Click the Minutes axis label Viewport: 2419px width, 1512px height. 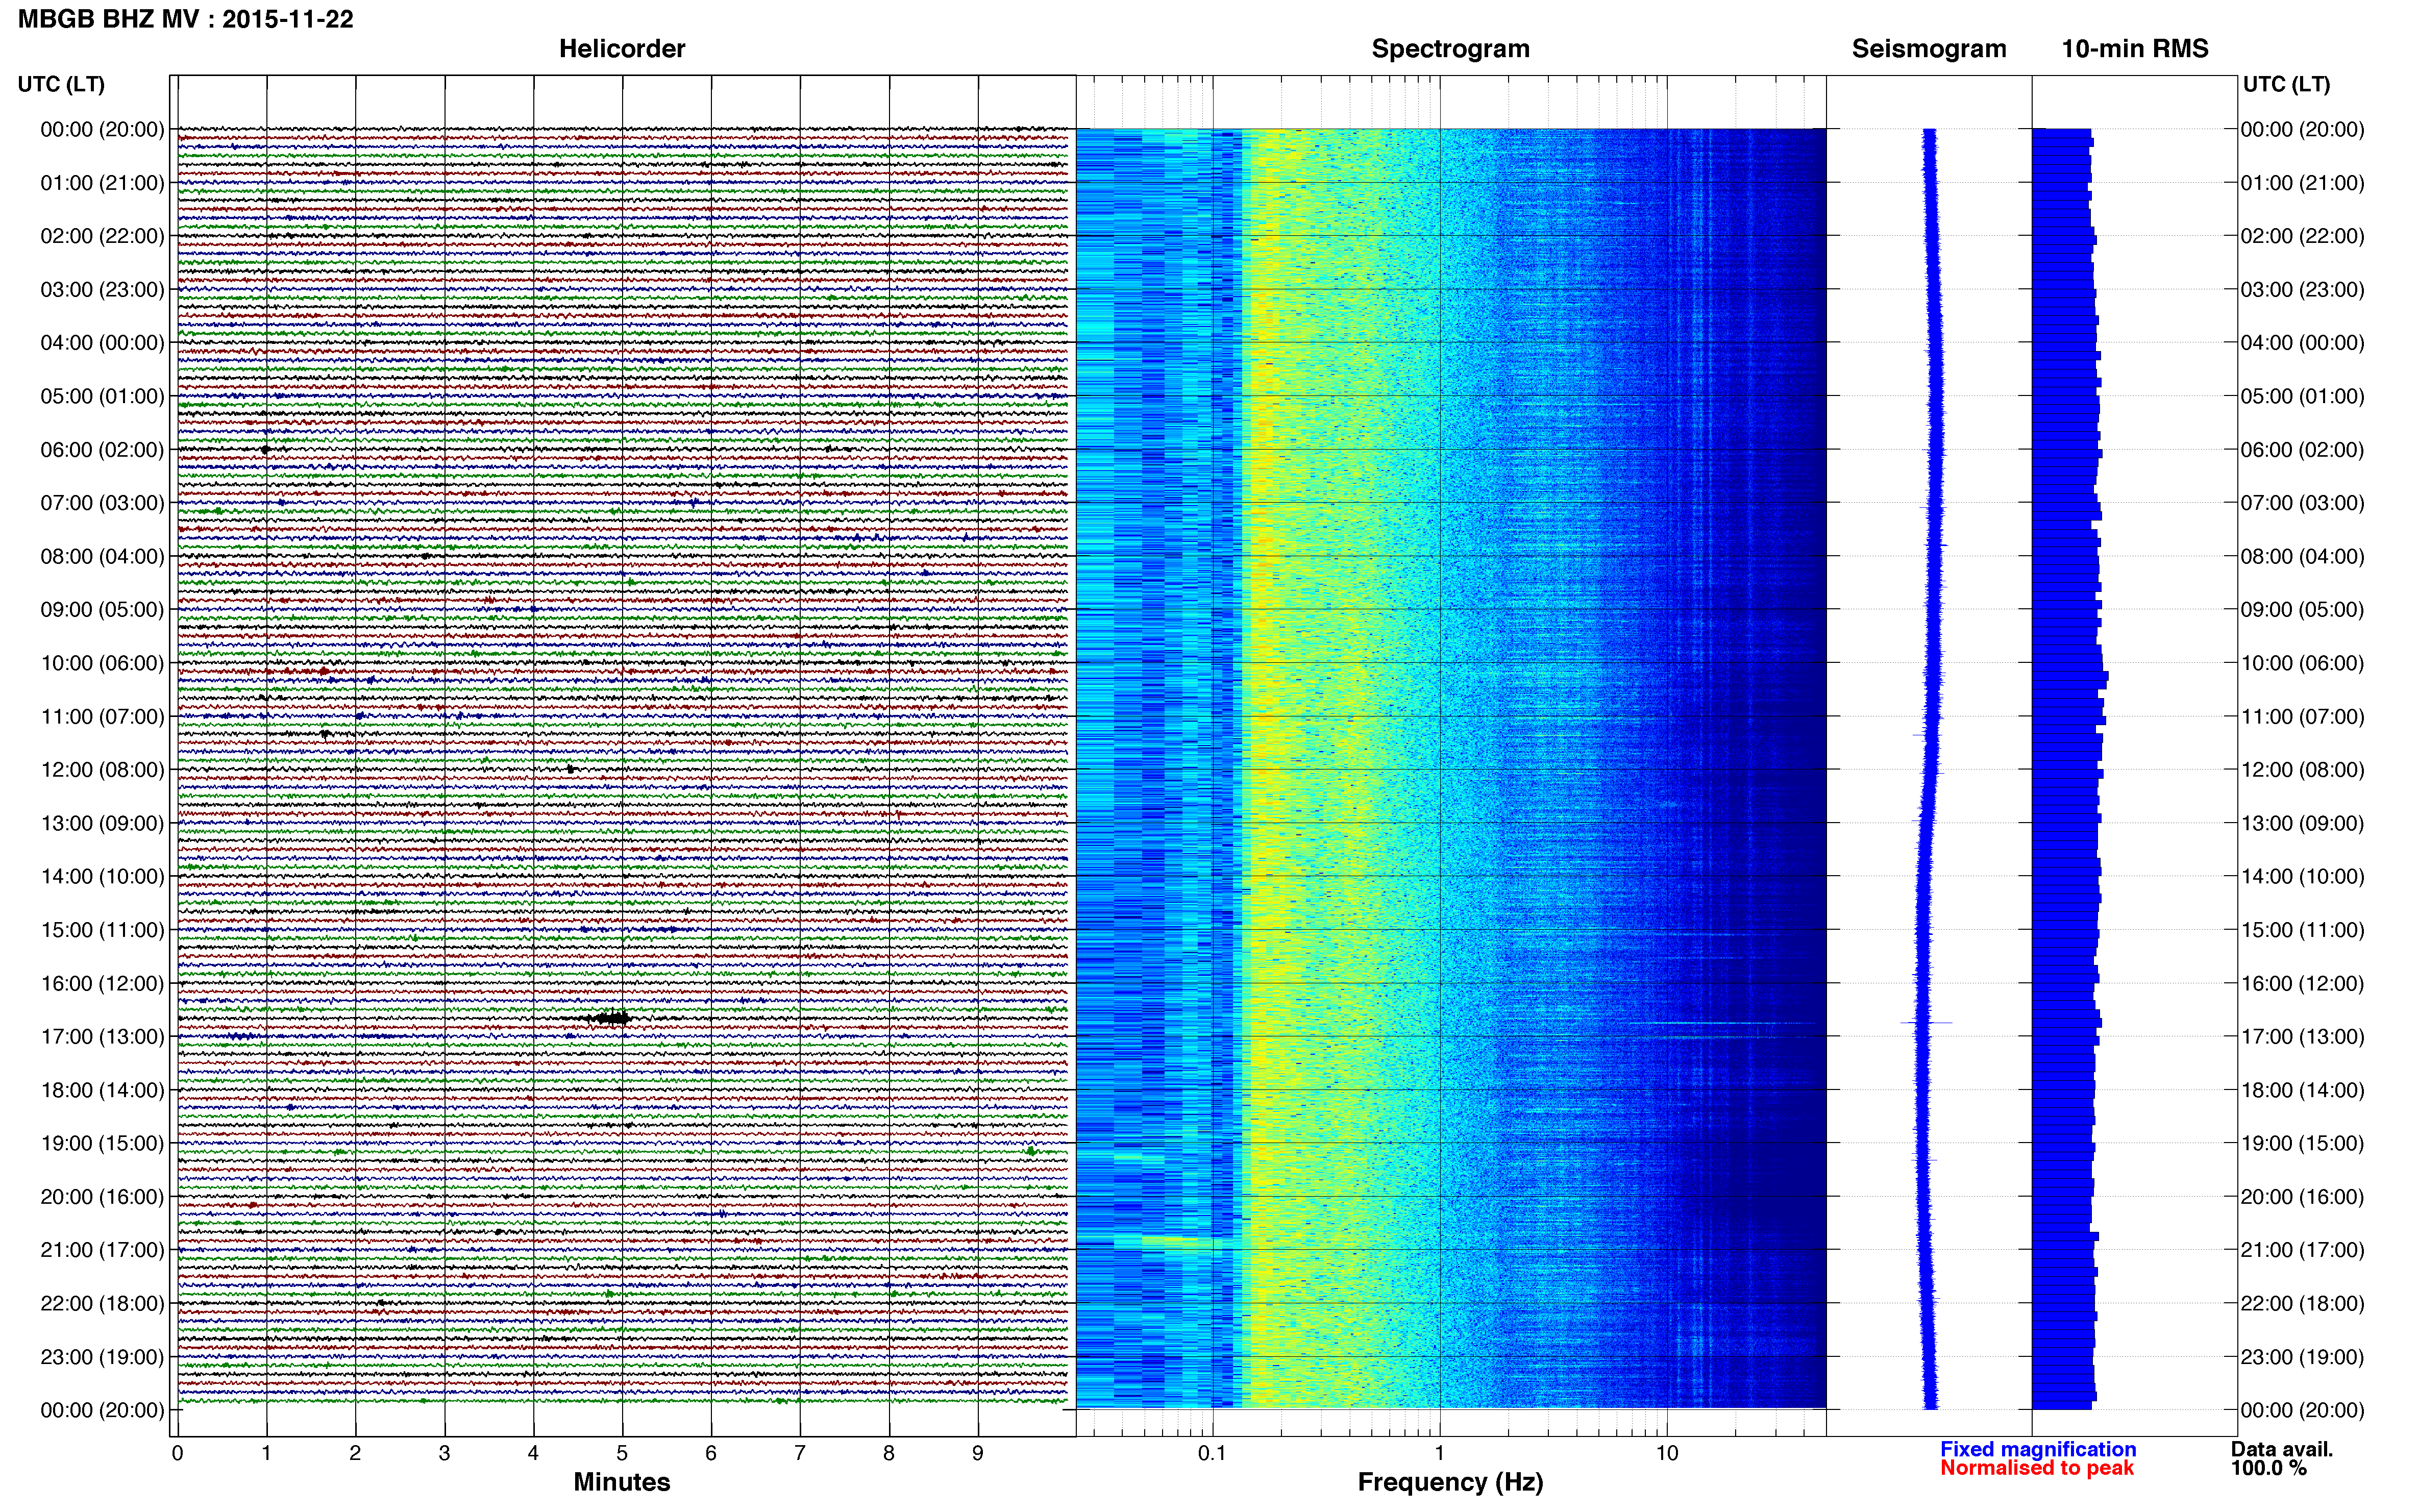622,1482
